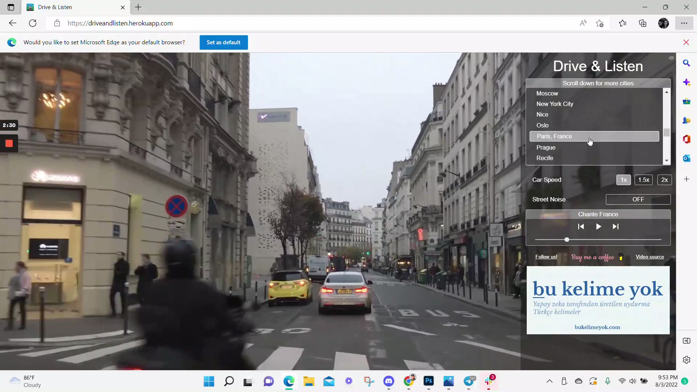Screen dimensions: 697x392
Task: Click the address bar URL field
Action: pyautogui.click(x=319, y=23)
